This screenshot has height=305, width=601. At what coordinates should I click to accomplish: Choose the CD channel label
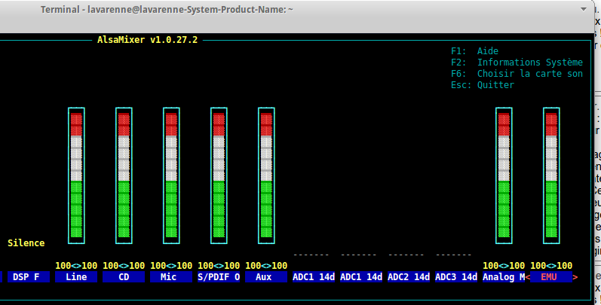(124, 277)
